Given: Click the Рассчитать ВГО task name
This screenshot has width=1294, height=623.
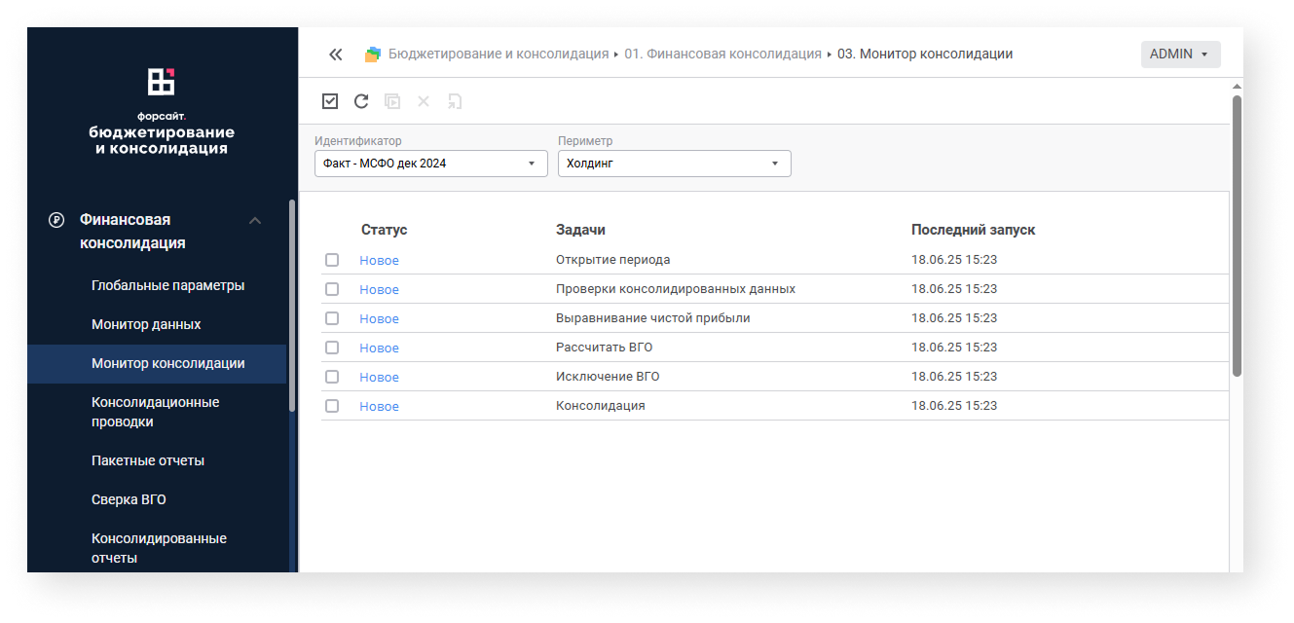Looking at the screenshot, I should pos(604,348).
